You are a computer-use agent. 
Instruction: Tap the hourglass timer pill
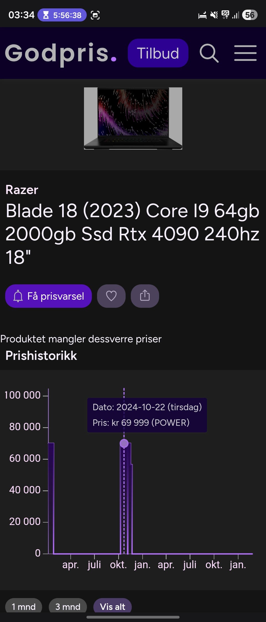tap(62, 15)
